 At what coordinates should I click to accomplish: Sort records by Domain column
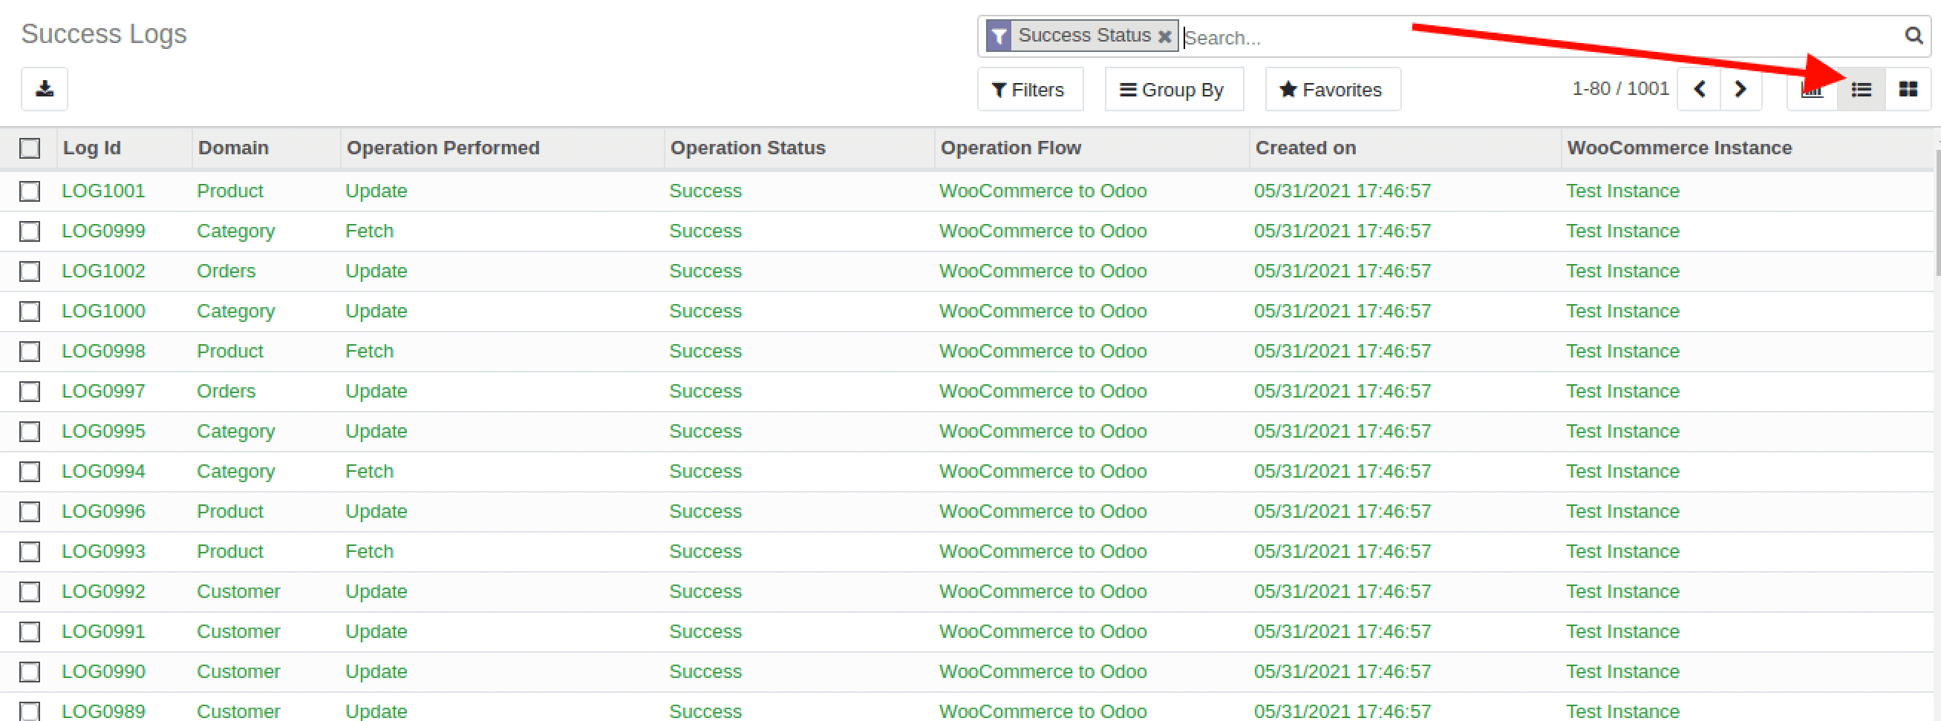click(233, 148)
